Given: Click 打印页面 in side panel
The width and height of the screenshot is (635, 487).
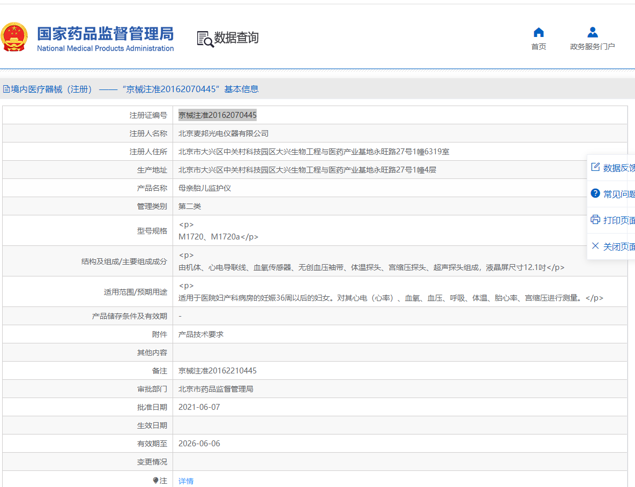Looking at the screenshot, I should (619, 220).
